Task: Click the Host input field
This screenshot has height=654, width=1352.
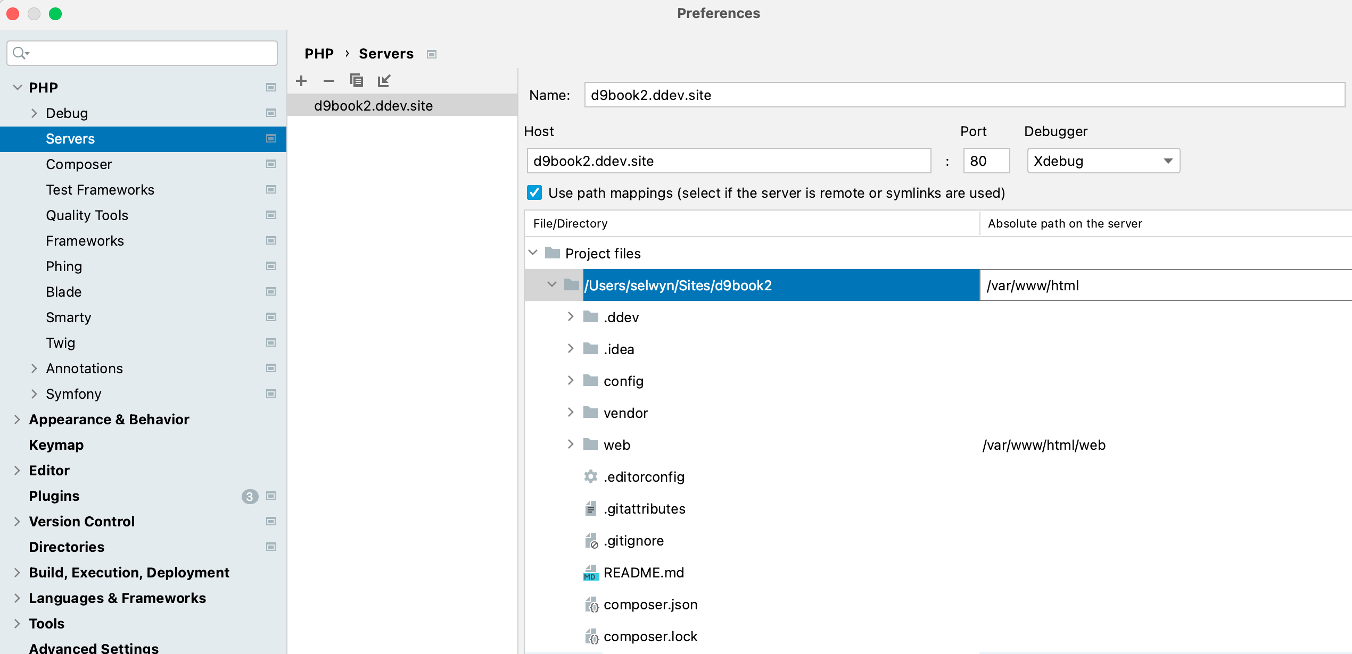Action: [729, 161]
